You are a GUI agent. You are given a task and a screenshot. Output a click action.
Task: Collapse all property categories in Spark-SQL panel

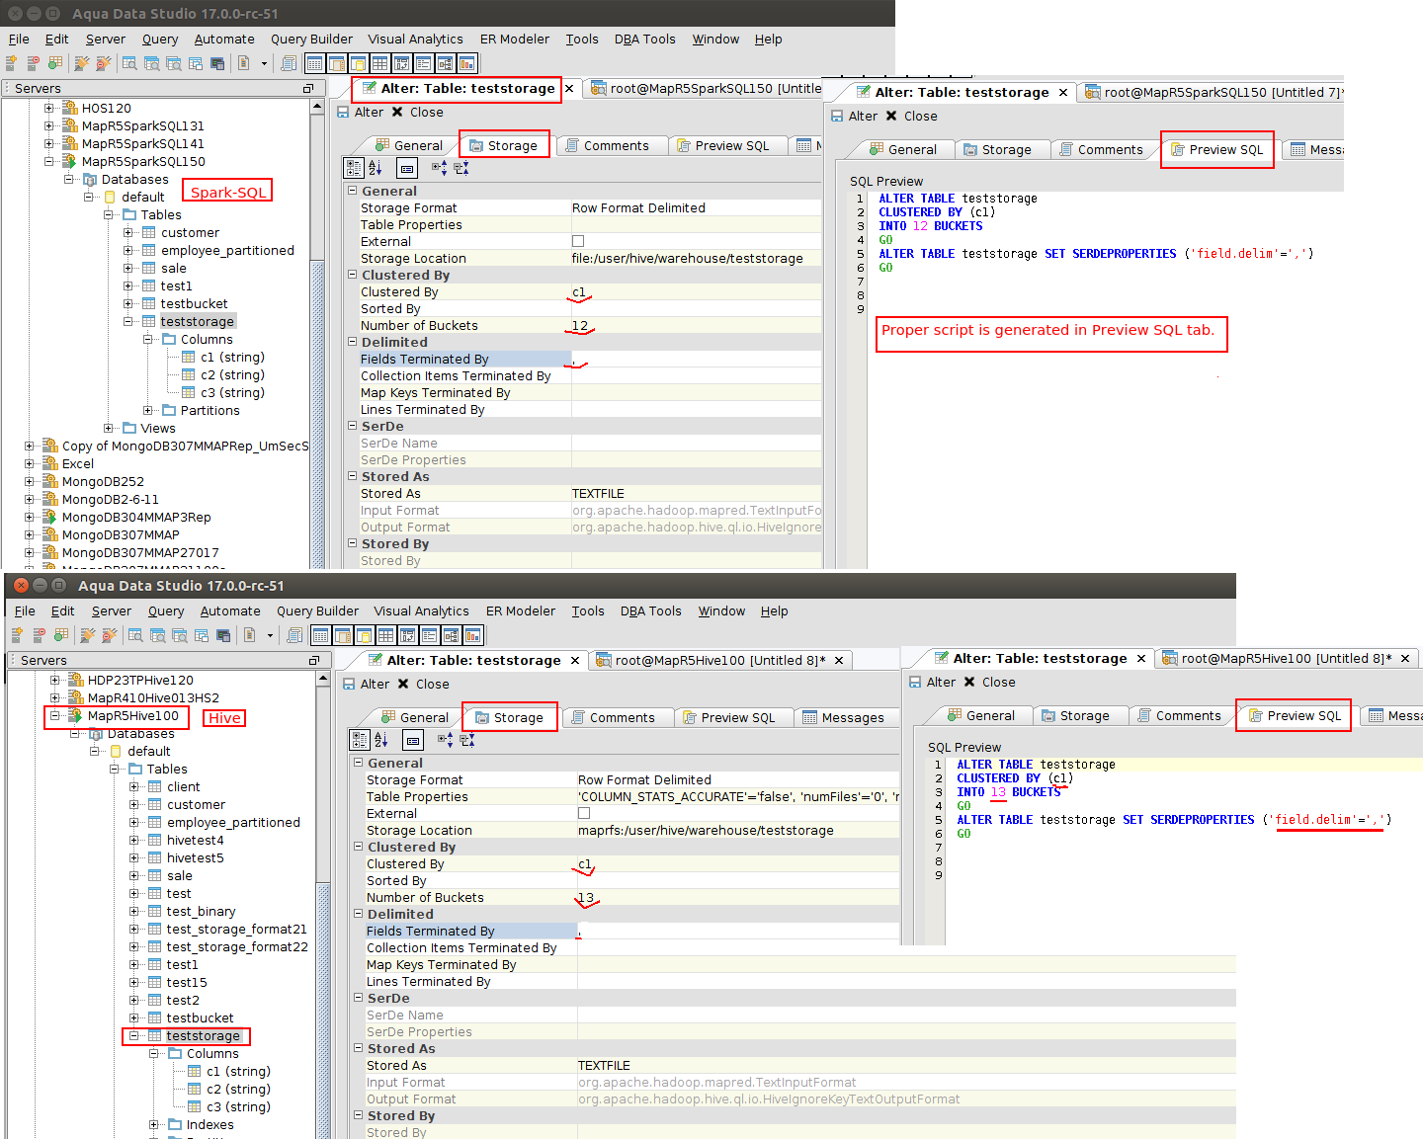click(461, 168)
